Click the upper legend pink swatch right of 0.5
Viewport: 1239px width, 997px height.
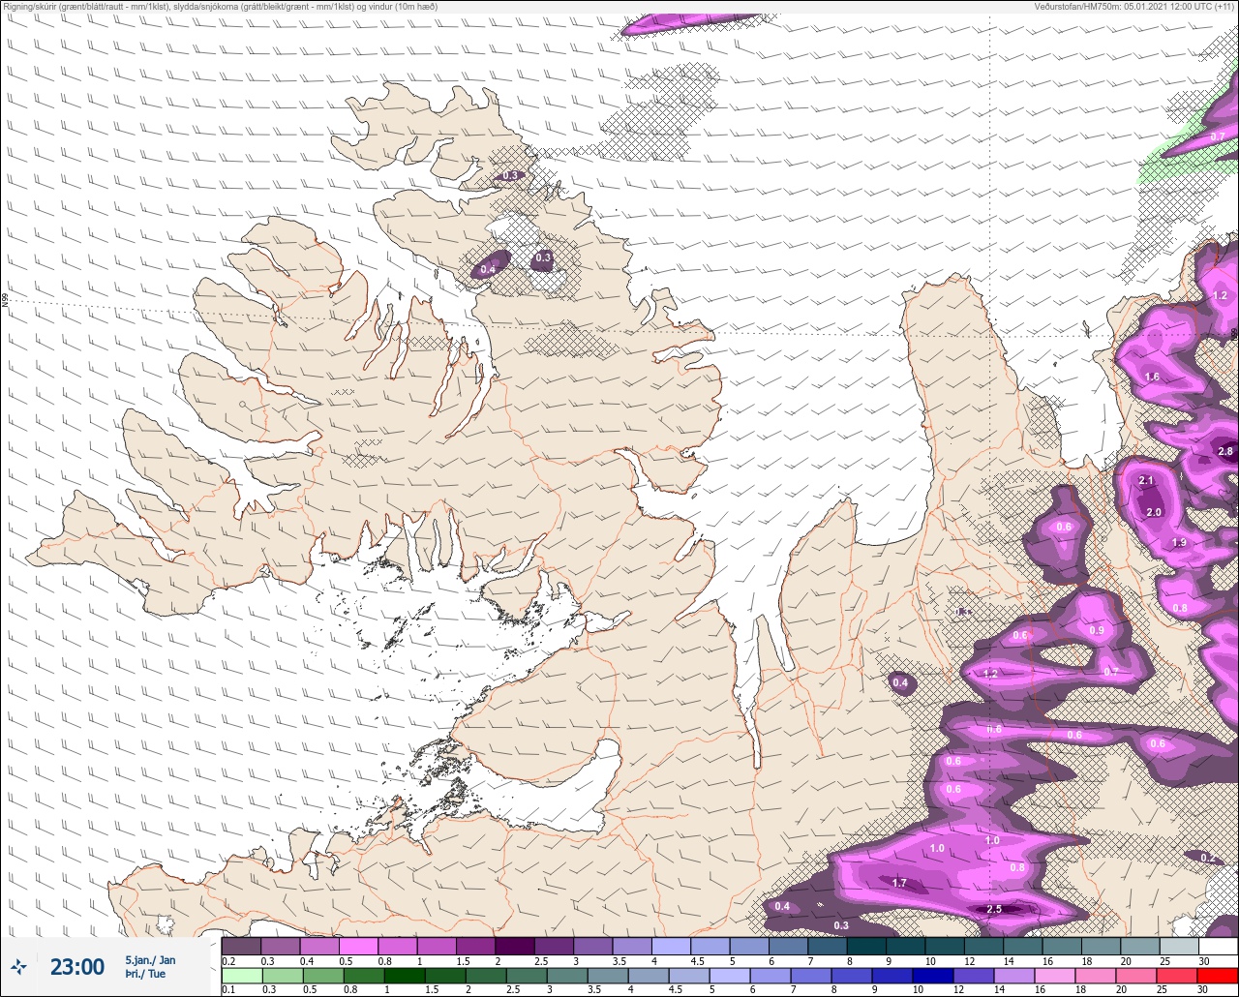pyautogui.click(x=358, y=946)
